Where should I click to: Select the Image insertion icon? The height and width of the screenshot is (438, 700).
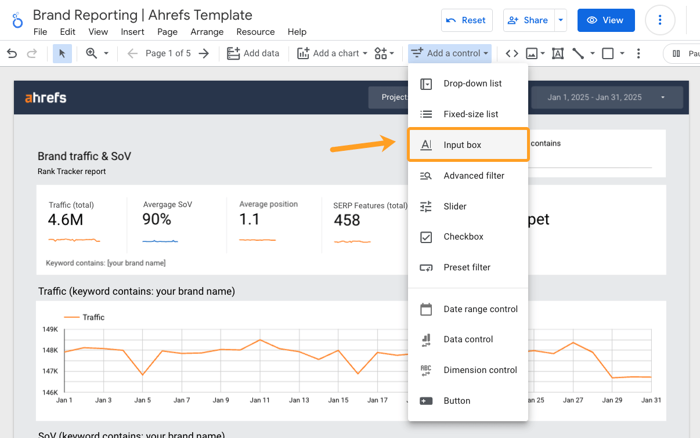click(x=532, y=53)
